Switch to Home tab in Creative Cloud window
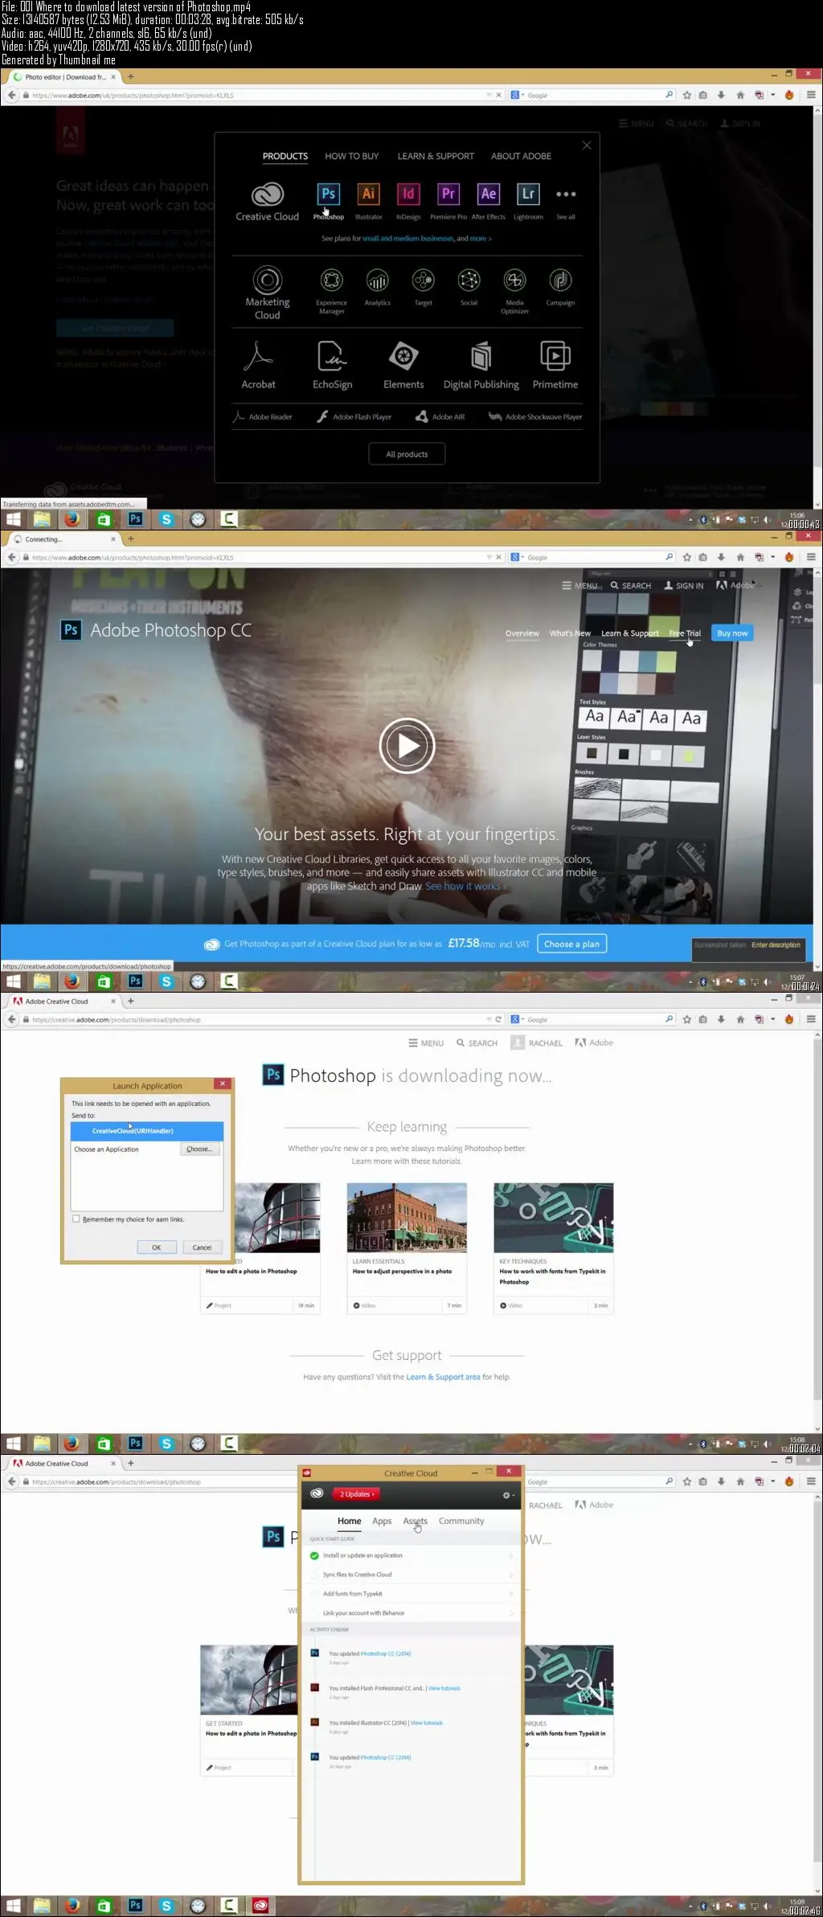The width and height of the screenshot is (823, 1917). pyautogui.click(x=349, y=1521)
